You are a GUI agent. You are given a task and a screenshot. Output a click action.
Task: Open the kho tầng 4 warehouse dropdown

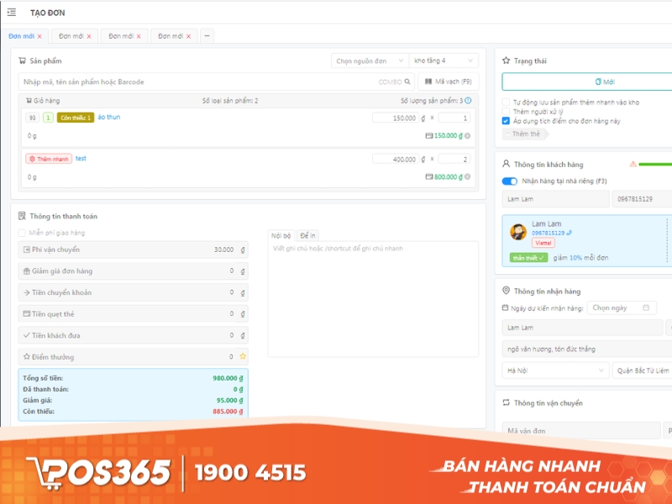444,60
